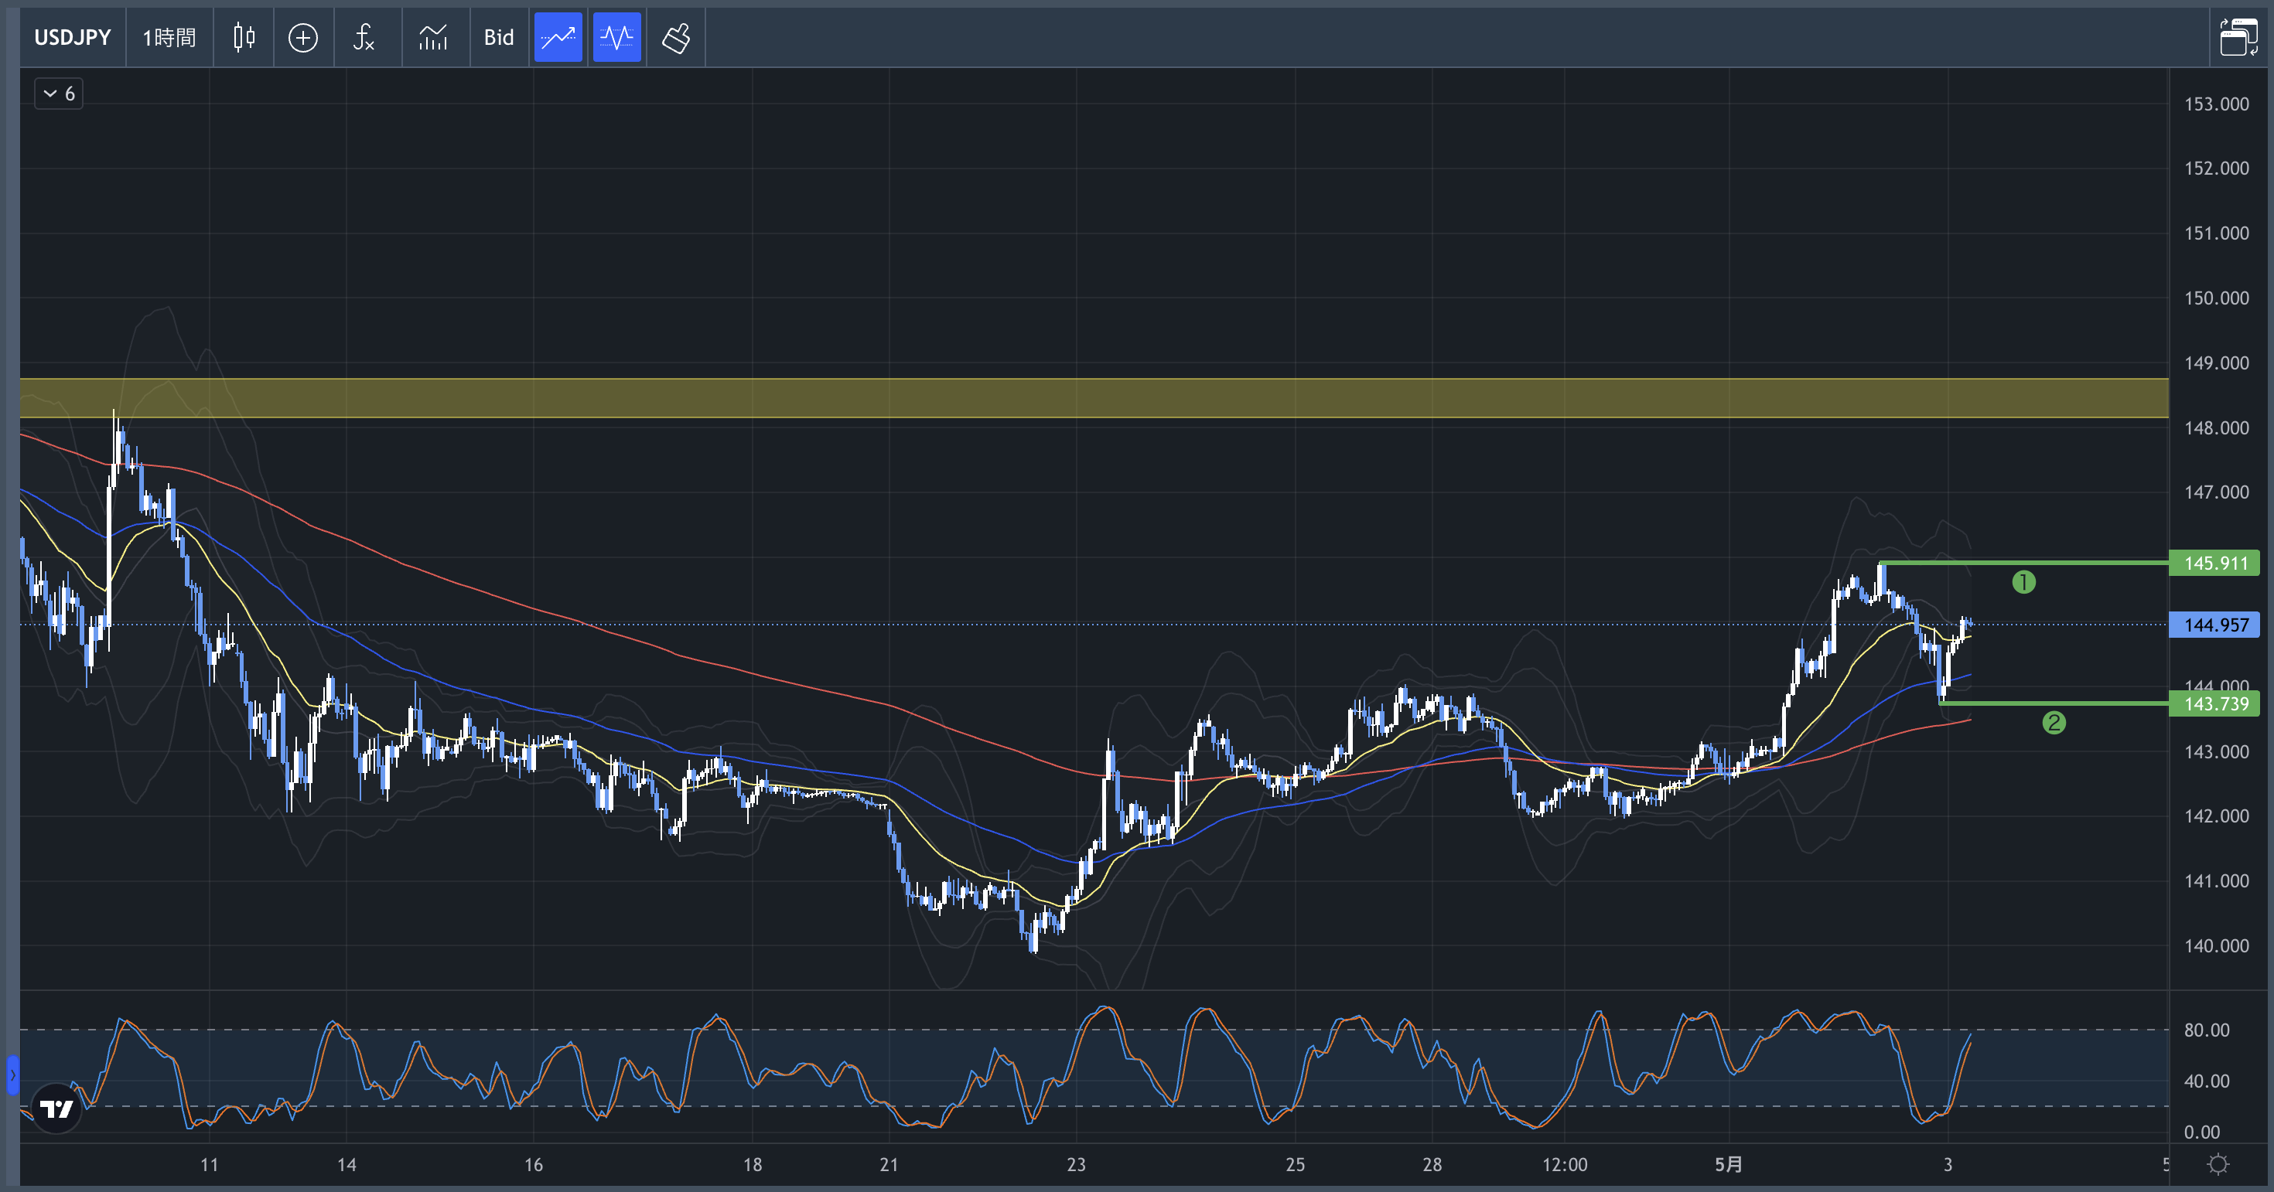
Task: Open the USDJPY symbol search
Action: 73,38
